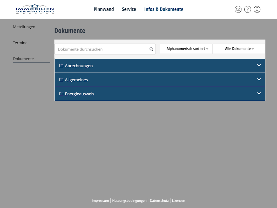Select Infos & Dokumente menu
This screenshot has width=277, height=208.
pos(164,9)
